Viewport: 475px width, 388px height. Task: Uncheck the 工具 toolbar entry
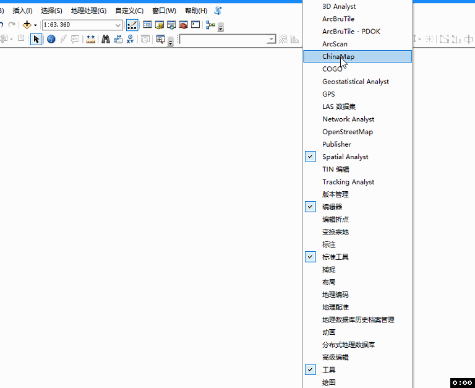(357, 370)
